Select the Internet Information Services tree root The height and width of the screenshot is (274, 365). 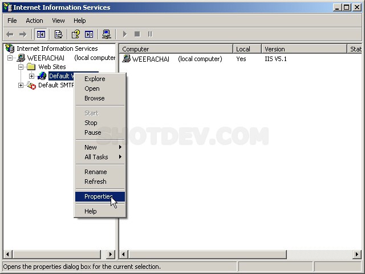57,49
